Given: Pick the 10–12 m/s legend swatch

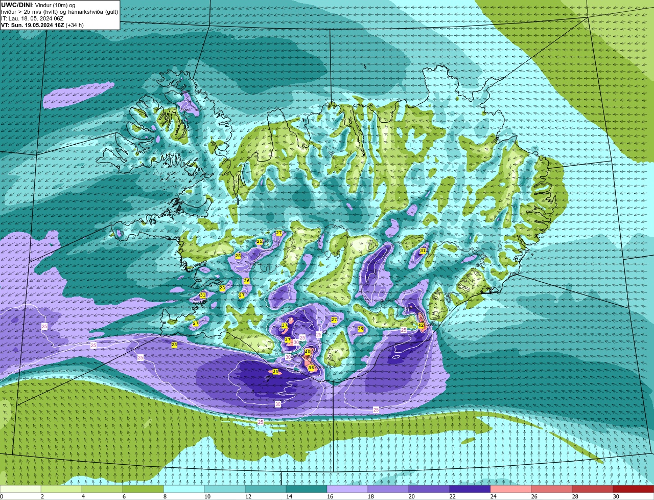Looking at the screenshot, I should (x=225, y=489).
